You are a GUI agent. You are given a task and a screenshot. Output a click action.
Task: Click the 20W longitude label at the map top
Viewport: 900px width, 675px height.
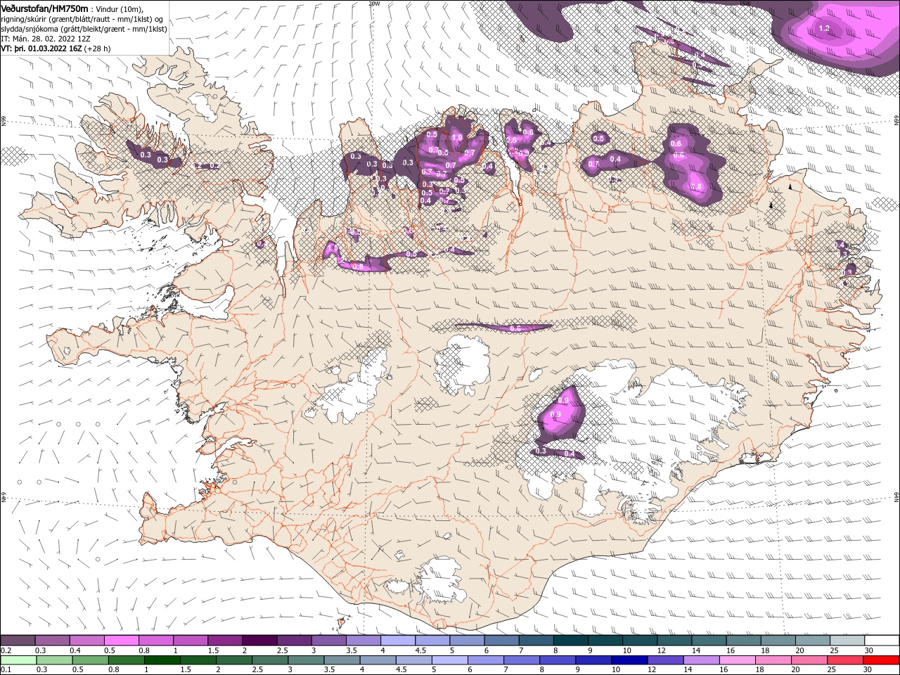tap(374, 4)
